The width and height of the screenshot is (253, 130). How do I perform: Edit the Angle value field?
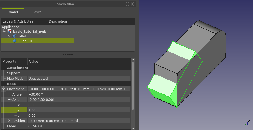click(79, 94)
